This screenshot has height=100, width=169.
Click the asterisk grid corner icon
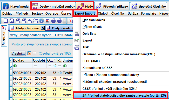11,60
